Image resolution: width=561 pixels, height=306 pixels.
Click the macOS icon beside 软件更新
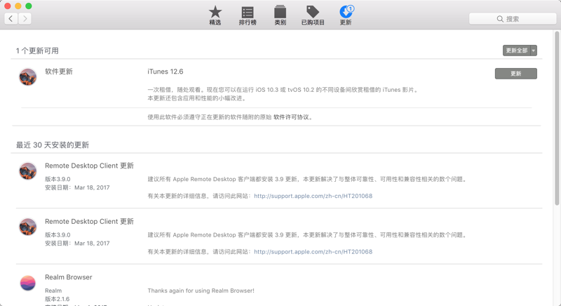[28, 77]
